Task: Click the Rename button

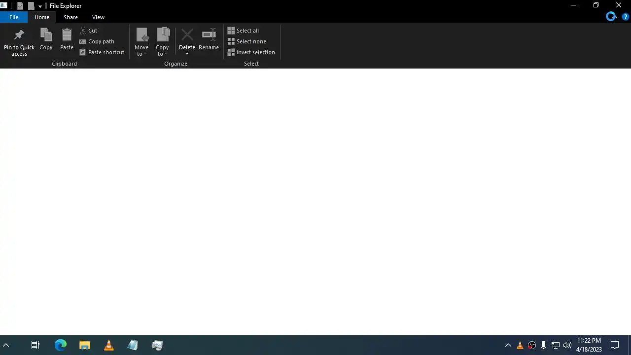Action: point(209,39)
